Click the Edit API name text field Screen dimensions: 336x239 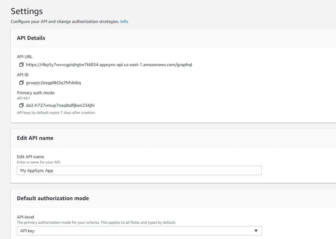(x=139, y=170)
